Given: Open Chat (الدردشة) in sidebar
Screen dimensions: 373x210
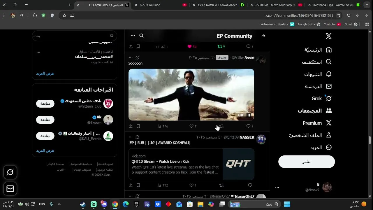Looking at the screenshot, I should tap(318, 87).
